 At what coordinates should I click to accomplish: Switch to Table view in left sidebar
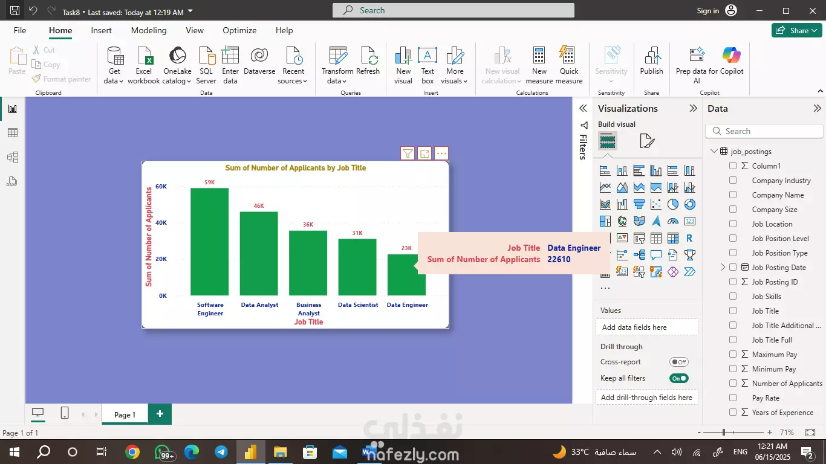[x=13, y=133]
